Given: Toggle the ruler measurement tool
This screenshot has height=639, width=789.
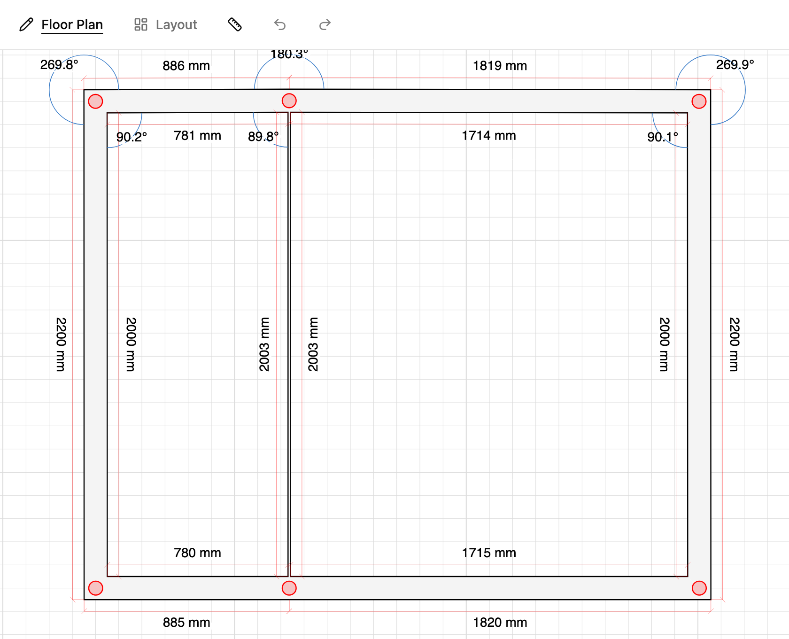Looking at the screenshot, I should [x=235, y=24].
